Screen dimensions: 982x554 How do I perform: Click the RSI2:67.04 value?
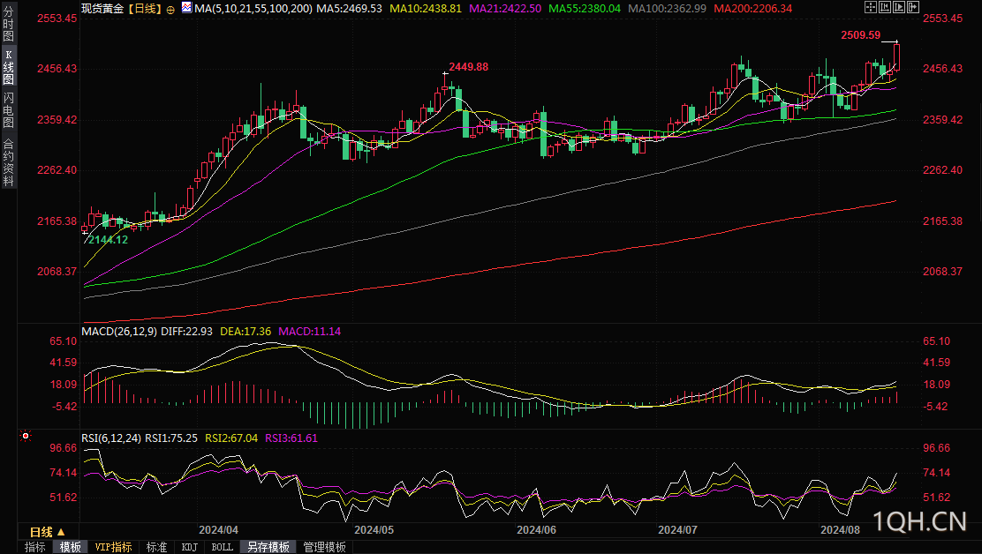231,438
